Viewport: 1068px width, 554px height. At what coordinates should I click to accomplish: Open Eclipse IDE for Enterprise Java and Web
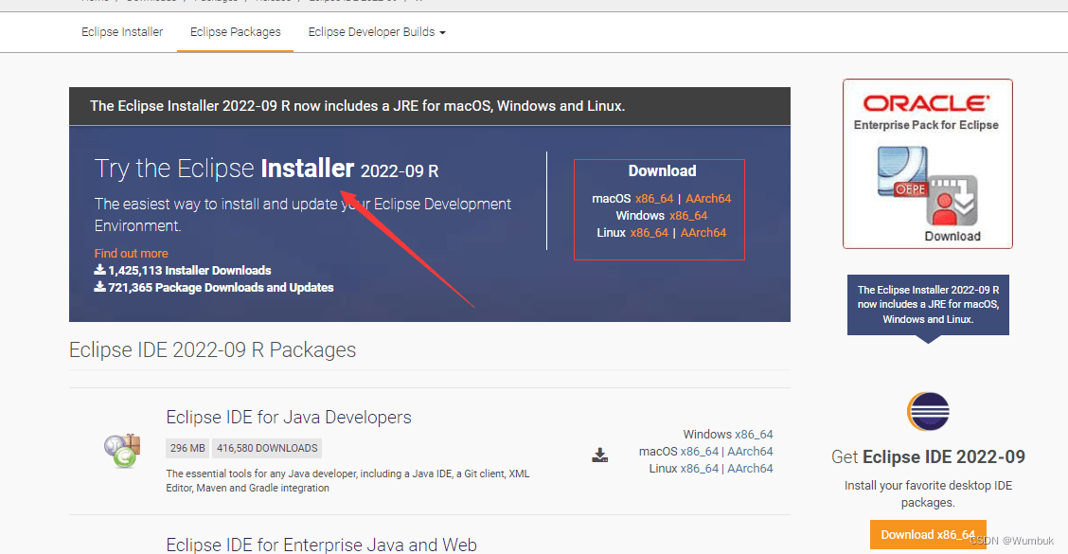click(x=322, y=545)
